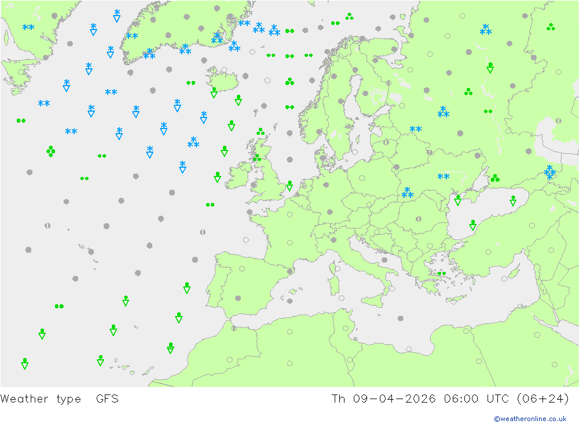The image size is (579, 424).
Task: Select the two-star snow symbol over Ukraine
Action: click(x=444, y=176)
